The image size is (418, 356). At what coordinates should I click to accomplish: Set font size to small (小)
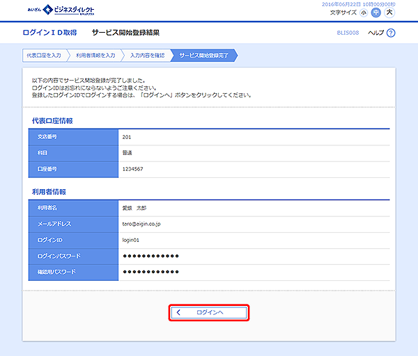point(364,13)
